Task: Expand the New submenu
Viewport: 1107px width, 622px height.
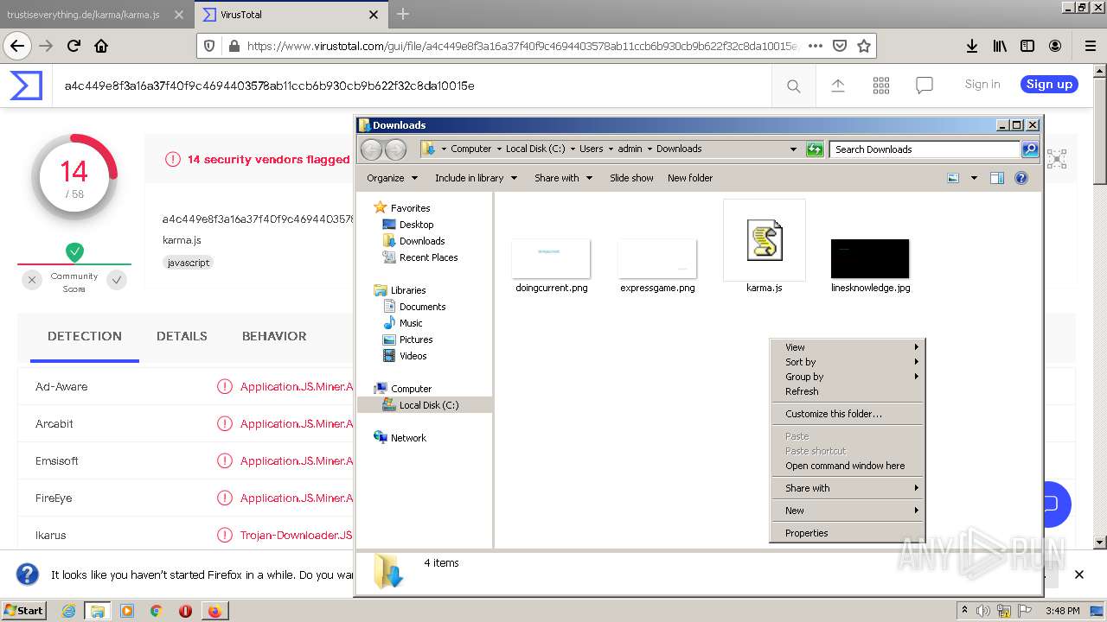Action: click(848, 511)
